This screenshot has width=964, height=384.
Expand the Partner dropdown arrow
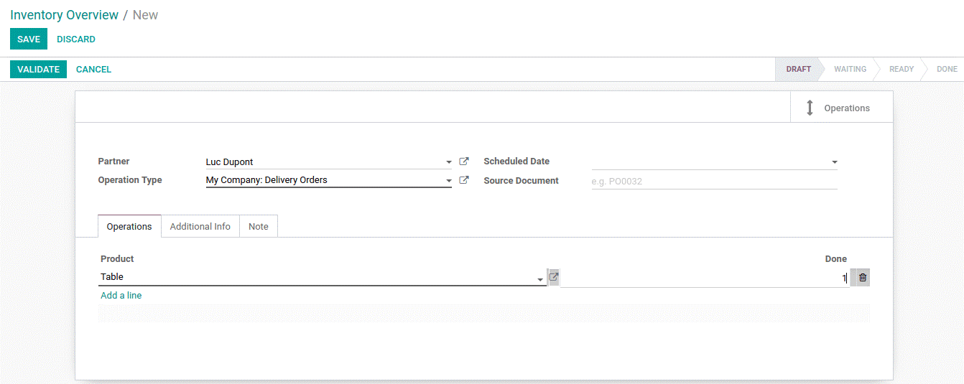(x=449, y=163)
